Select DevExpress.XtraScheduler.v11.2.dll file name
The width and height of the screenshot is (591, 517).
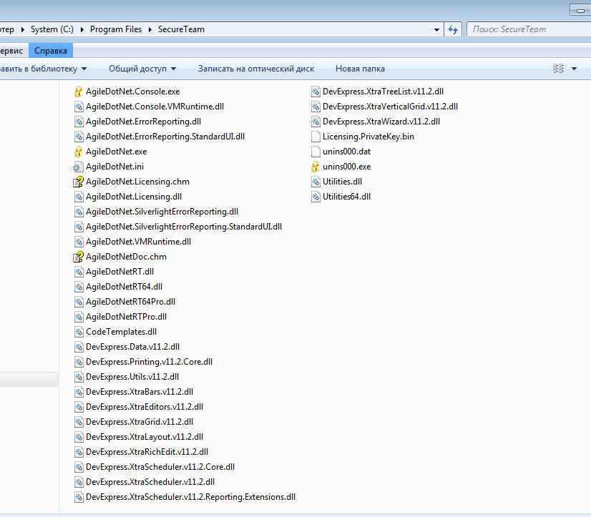point(150,482)
